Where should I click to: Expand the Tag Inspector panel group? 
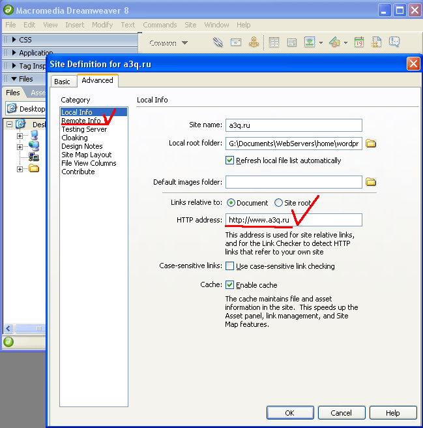coord(14,65)
